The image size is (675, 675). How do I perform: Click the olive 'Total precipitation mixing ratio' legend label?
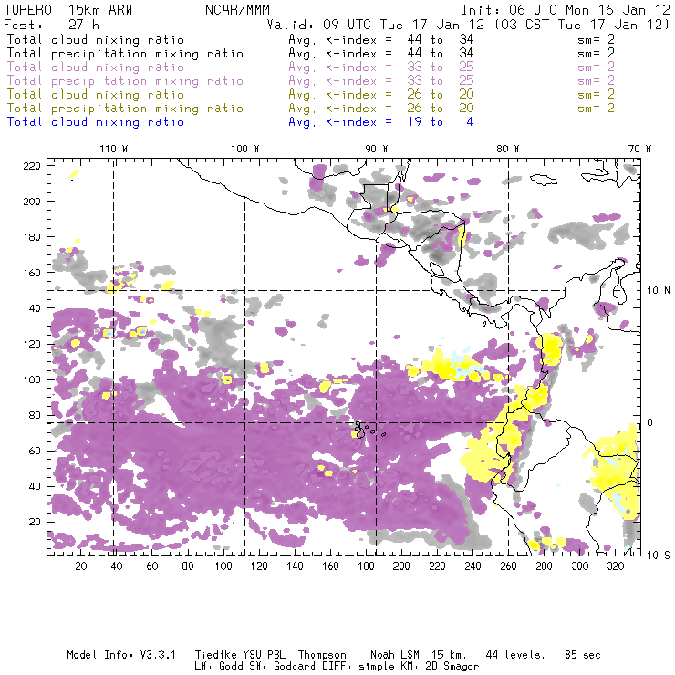125,108
